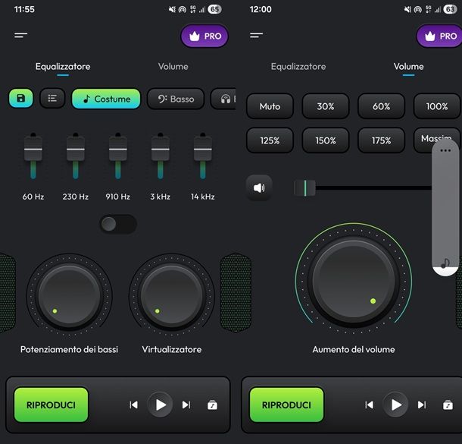Skip to previous track on right screen
Image resolution: width=462 pixels, height=444 pixels.
369,405
